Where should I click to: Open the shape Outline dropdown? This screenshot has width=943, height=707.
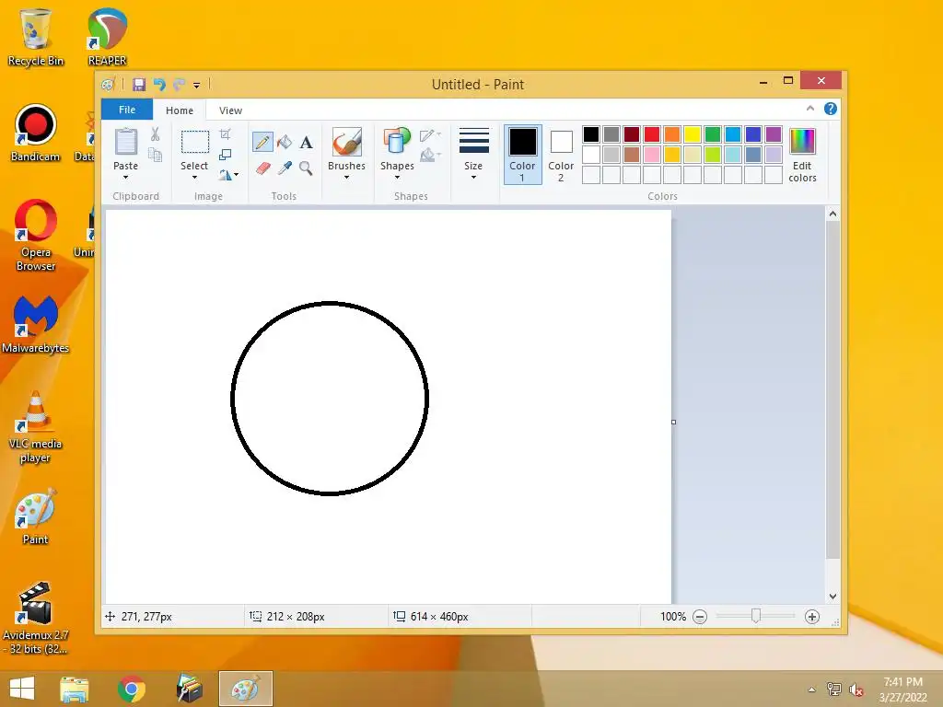pos(431,135)
